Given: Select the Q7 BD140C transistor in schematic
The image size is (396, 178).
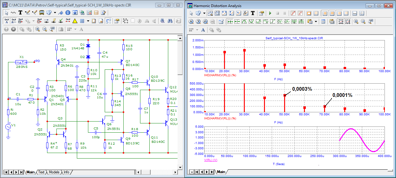Looking at the screenshot, I should tap(123, 62).
